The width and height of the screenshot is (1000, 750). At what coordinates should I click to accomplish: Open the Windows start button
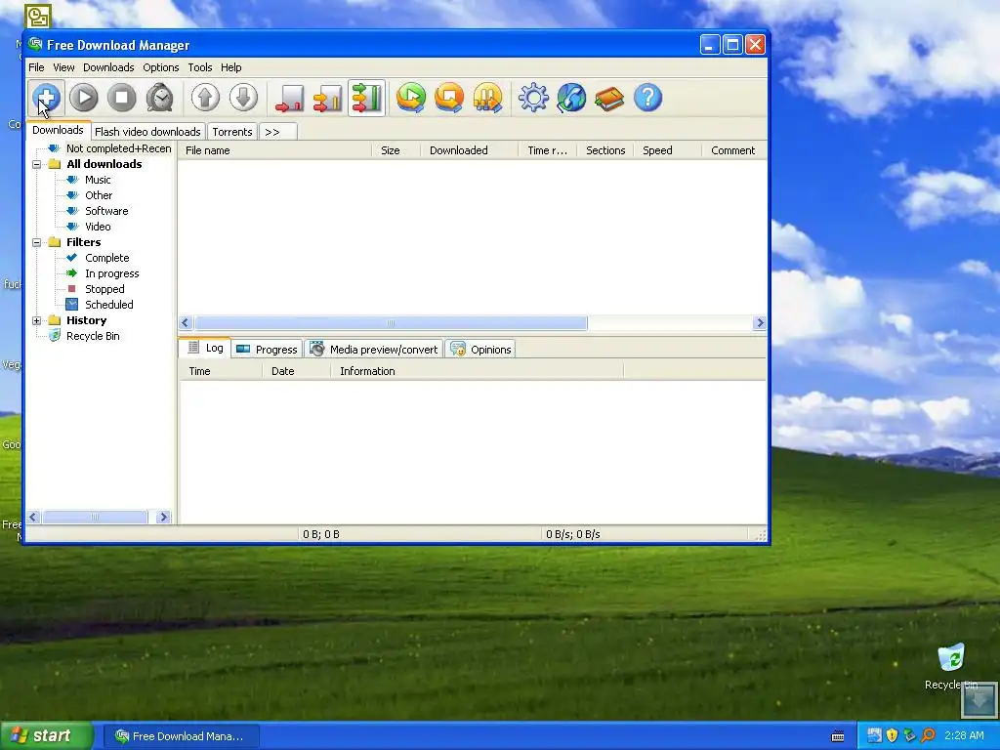click(x=46, y=736)
